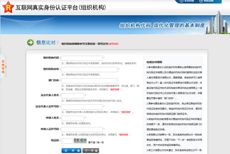Open 填报指南 link under 法定代表人证件号码 note
This screenshot has width=230, height=154.
point(126,112)
